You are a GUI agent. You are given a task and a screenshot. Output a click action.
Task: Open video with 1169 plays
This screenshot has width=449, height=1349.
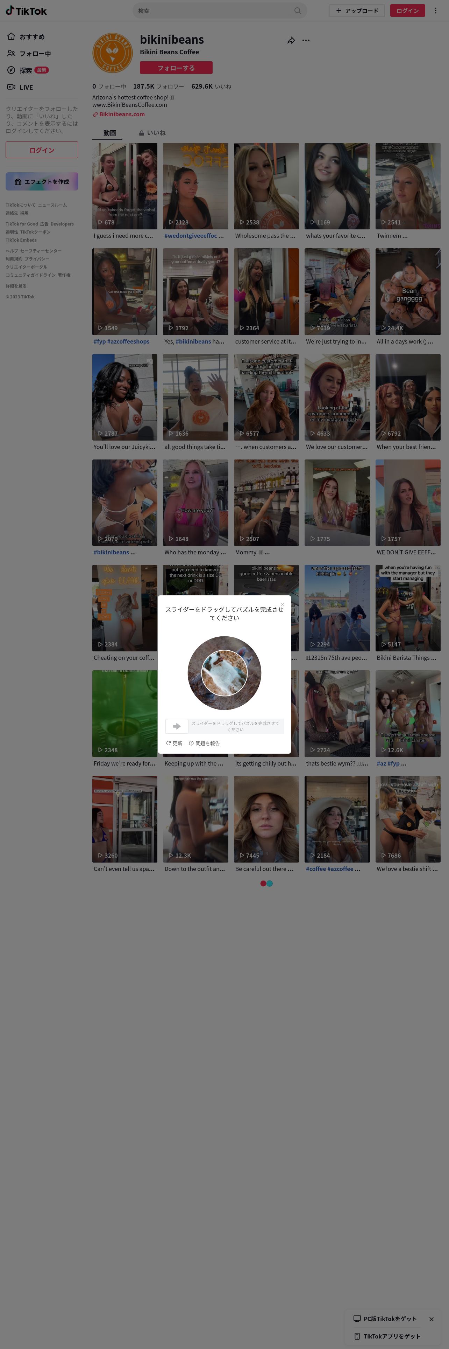[x=337, y=186]
